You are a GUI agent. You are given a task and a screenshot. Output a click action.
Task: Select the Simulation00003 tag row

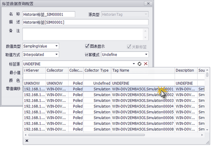(114, 101)
